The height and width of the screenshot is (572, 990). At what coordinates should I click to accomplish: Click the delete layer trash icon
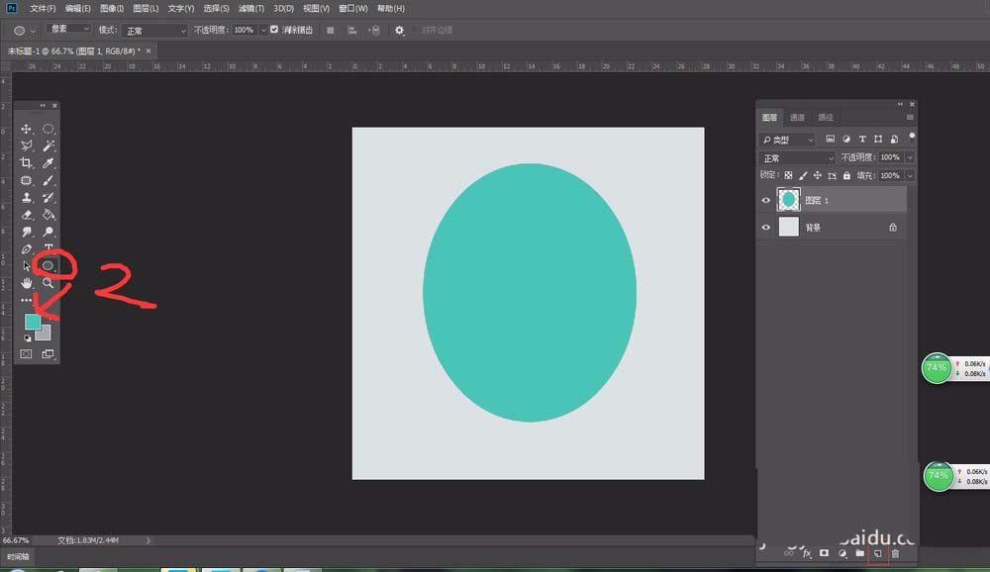[896, 554]
